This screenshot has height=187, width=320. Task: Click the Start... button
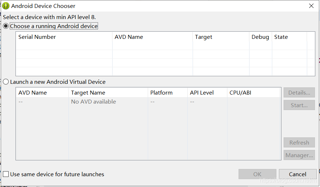pyautogui.click(x=299, y=105)
